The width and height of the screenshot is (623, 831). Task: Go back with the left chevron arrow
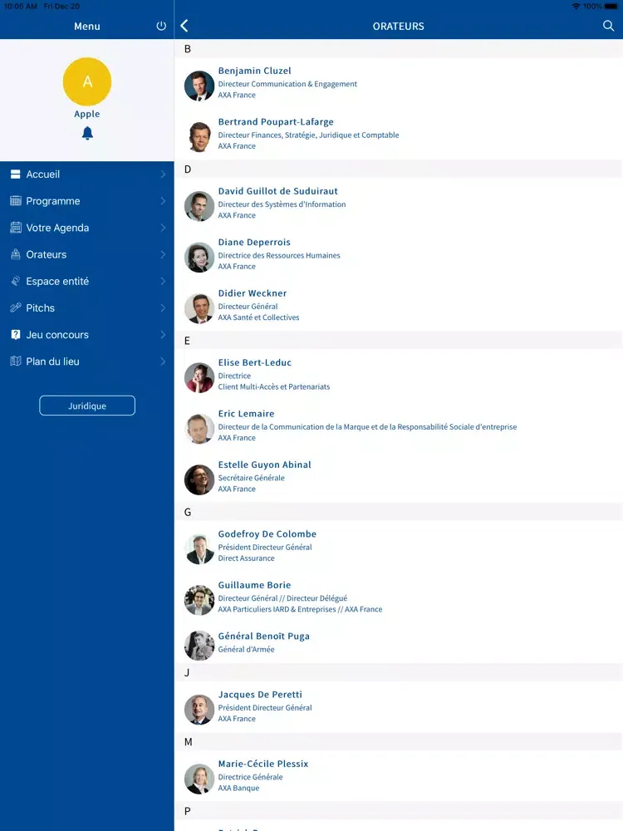point(184,26)
